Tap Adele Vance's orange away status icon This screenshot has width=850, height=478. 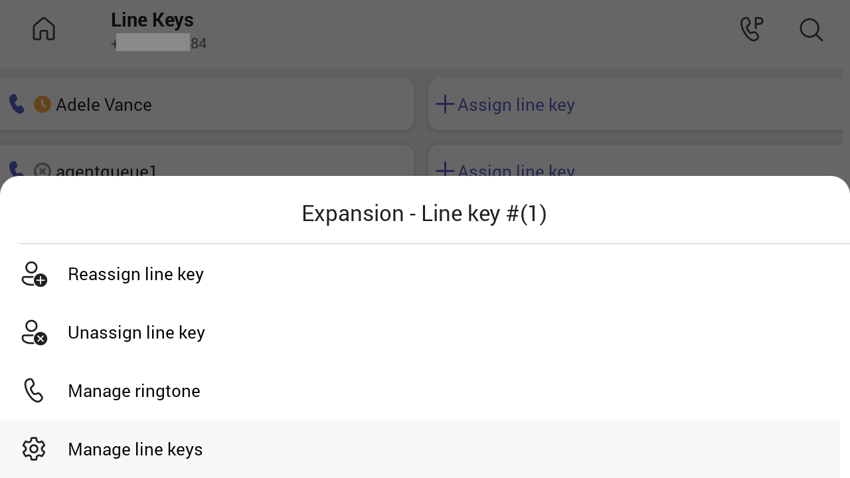(x=42, y=104)
